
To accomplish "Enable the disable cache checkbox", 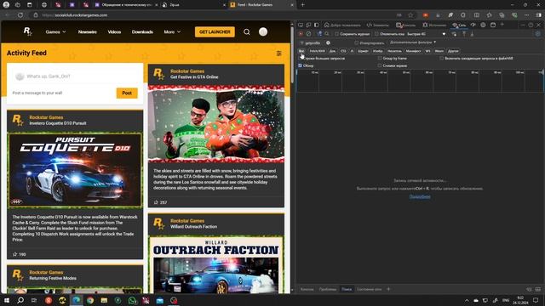I will 376,34.
